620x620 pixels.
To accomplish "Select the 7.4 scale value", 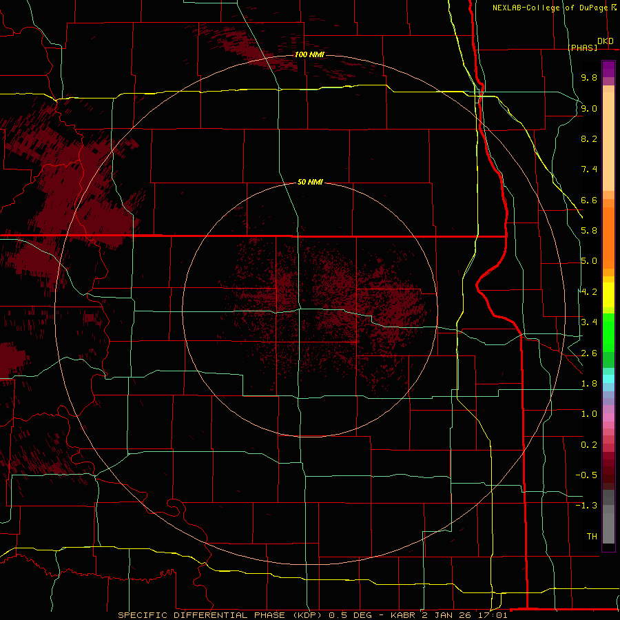I will 589,169.
